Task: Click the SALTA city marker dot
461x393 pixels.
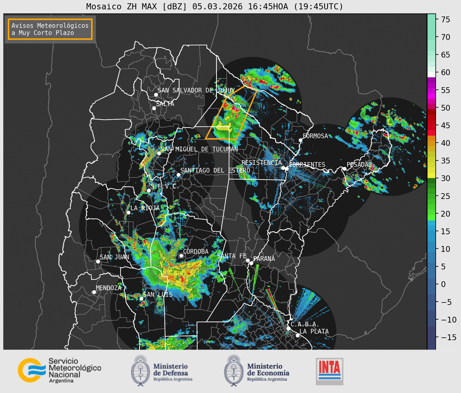Action: [154, 108]
